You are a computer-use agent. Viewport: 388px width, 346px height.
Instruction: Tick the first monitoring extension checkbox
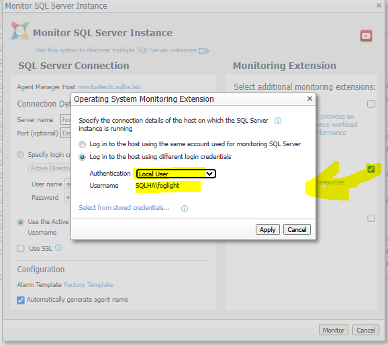pyautogui.click(x=371, y=104)
